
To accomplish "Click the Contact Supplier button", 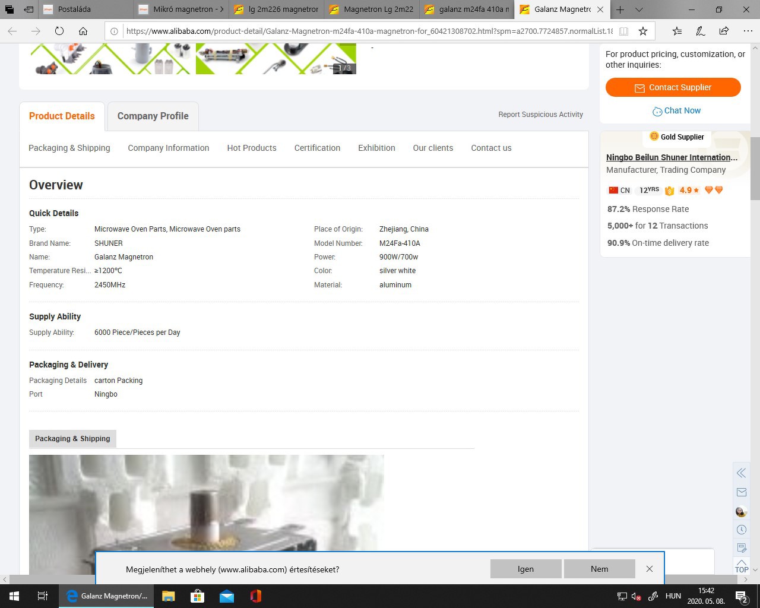I will tap(673, 87).
